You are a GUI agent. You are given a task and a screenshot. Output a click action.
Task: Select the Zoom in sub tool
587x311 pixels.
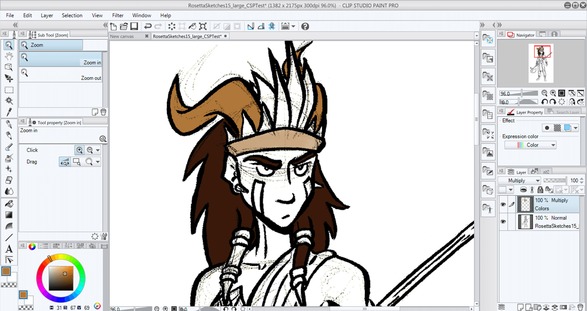tap(61, 59)
